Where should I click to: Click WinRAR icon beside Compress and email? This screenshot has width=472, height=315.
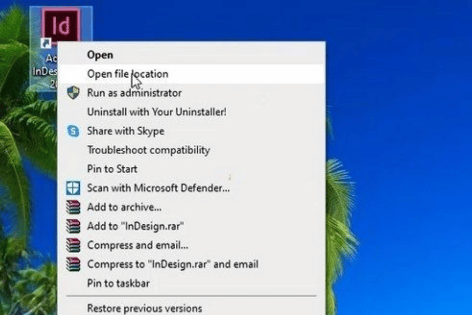point(73,245)
